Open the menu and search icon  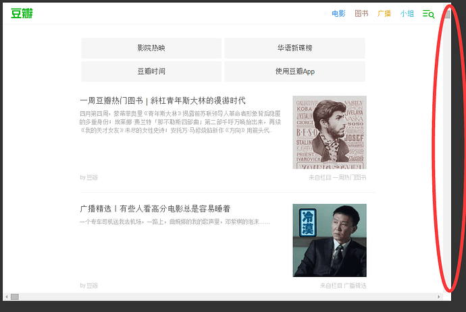429,13
